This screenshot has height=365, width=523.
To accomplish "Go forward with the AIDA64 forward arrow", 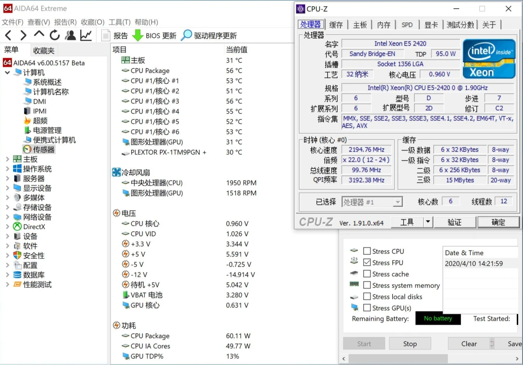I will tap(23, 35).
